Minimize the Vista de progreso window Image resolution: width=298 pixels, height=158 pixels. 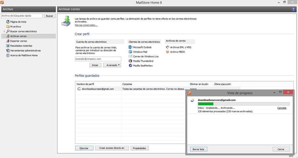[274, 92]
